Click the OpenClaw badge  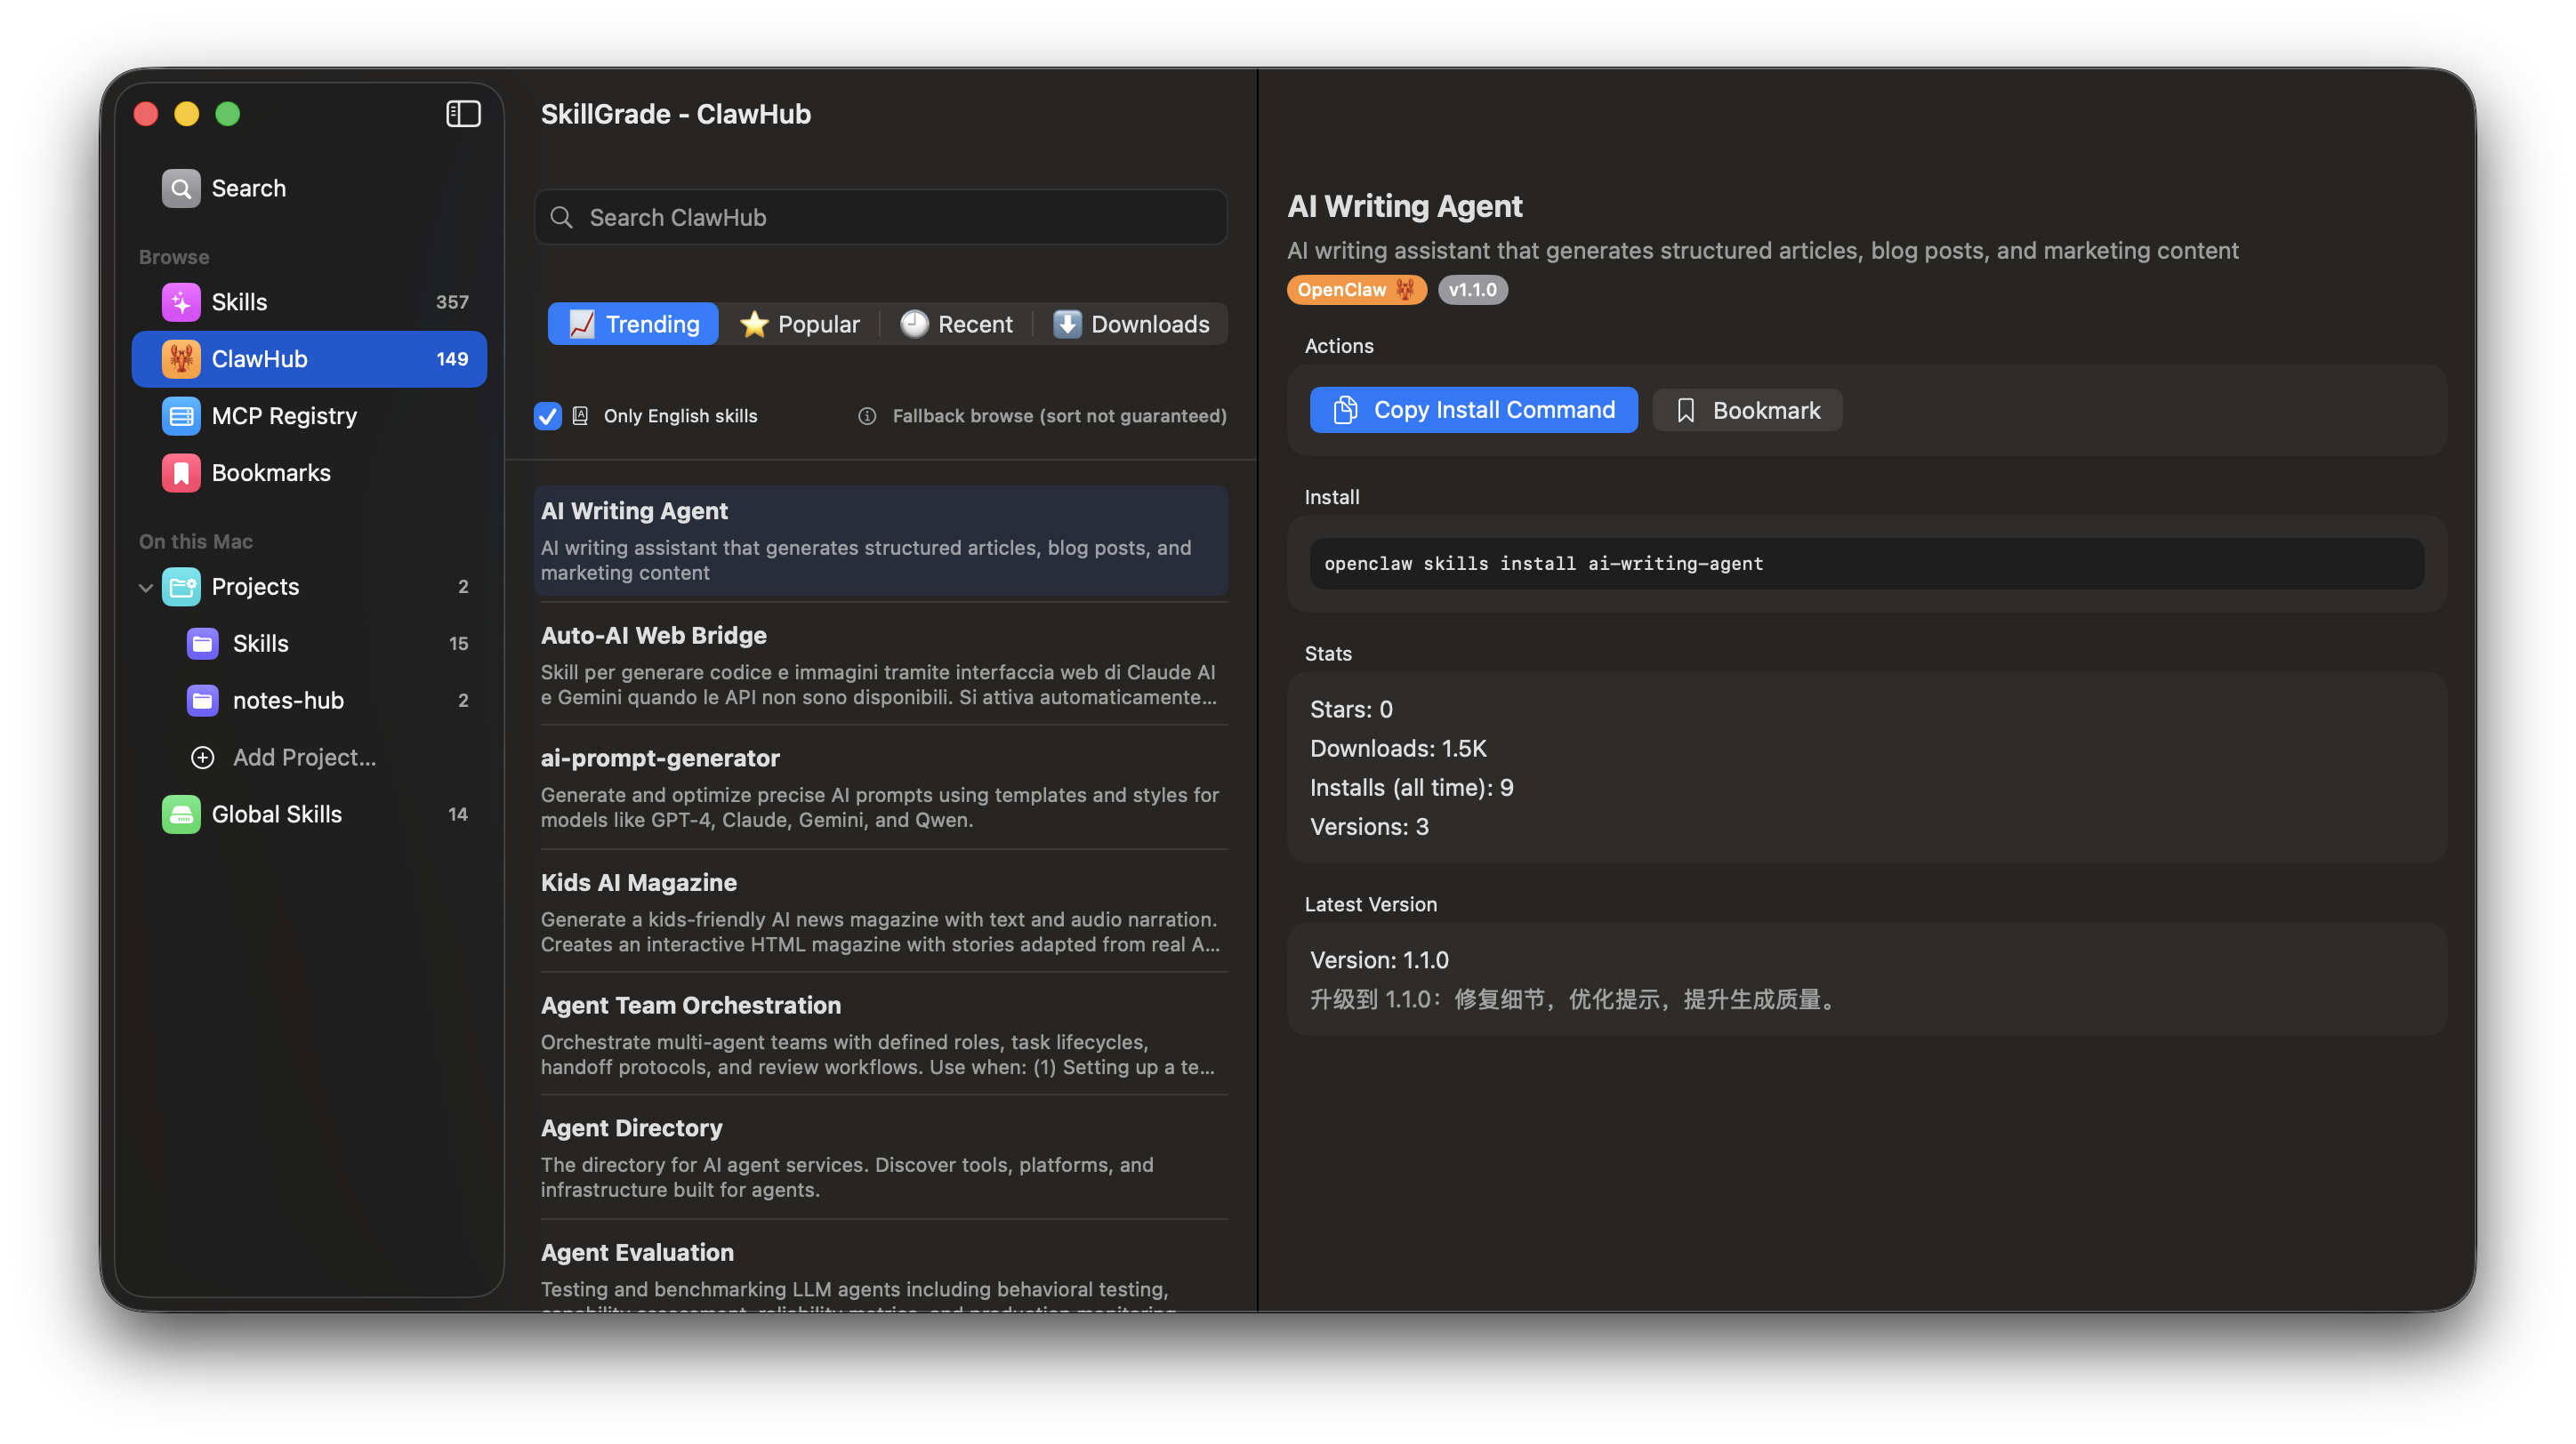click(x=1356, y=290)
